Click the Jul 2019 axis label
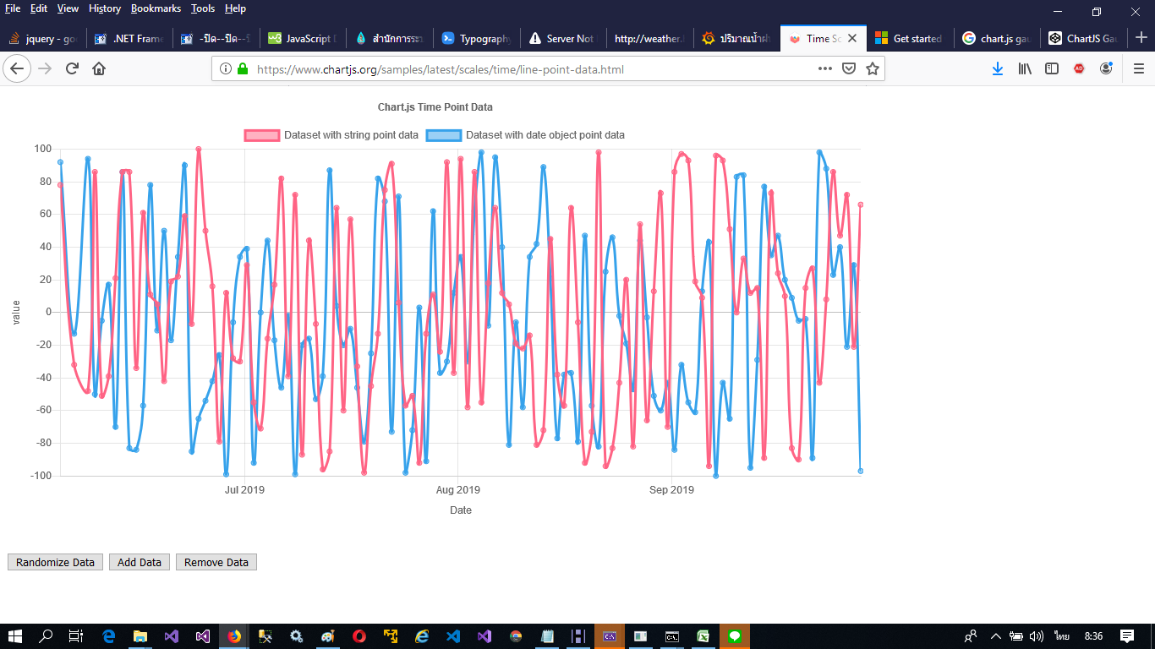The width and height of the screenshot is (1155, 649). [x=244, y=490]
